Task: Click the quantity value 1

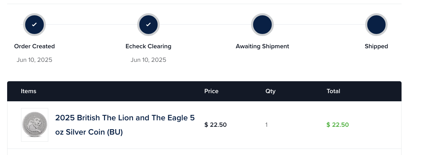Action: click(x=267, y=125)
